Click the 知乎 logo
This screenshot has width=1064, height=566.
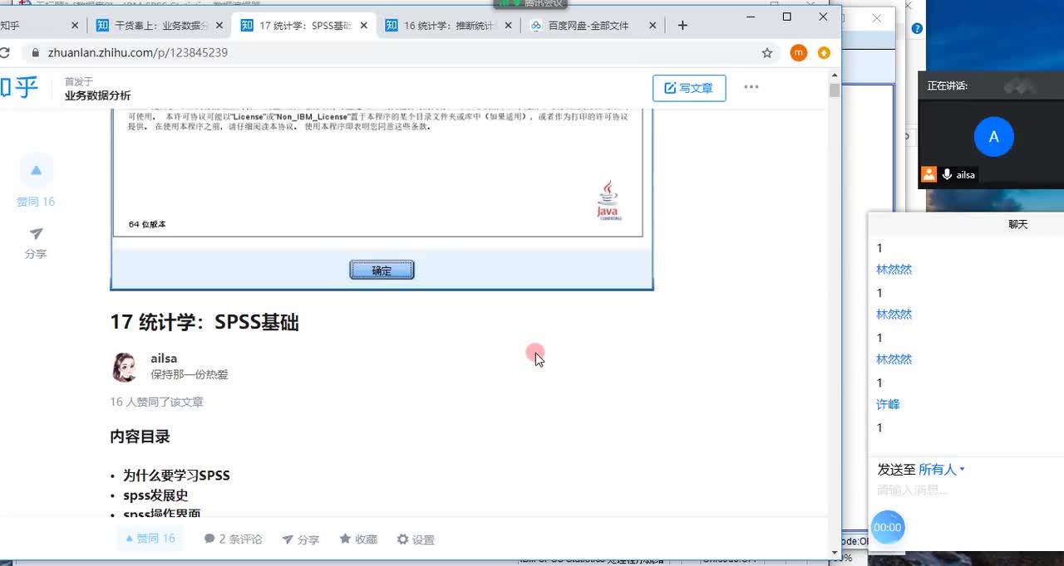[x=18, y=88]
